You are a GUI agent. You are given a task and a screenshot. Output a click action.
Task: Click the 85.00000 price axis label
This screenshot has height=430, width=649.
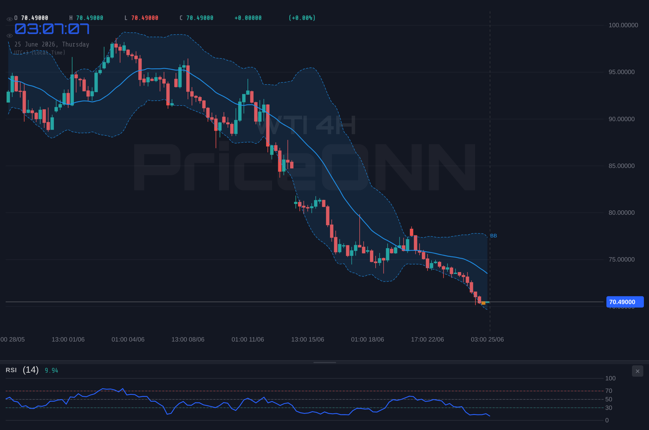coord(621,166)
